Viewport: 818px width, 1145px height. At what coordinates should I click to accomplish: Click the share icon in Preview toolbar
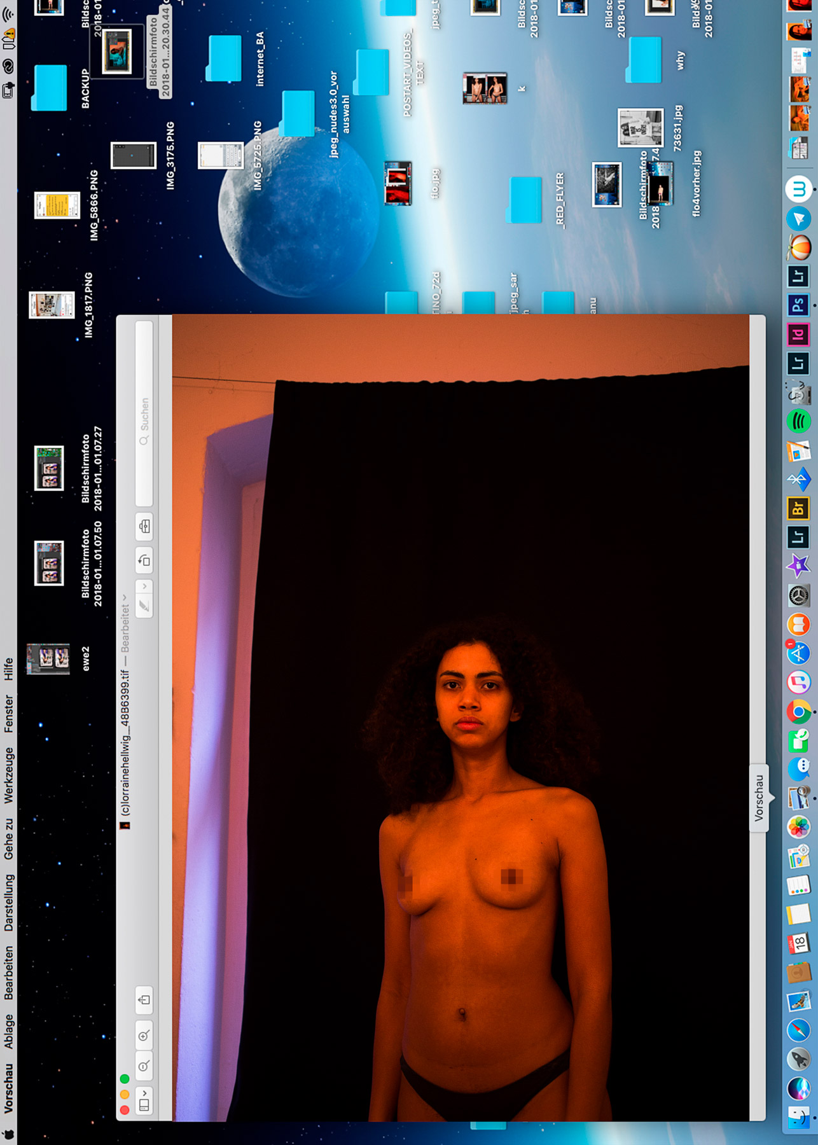(x=144, y=1000)
